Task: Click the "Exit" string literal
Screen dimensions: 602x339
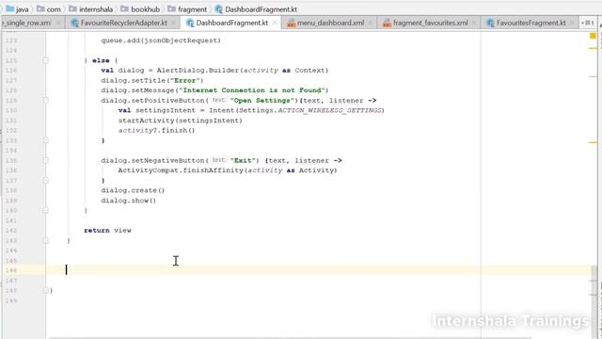Action: point(243,160)
